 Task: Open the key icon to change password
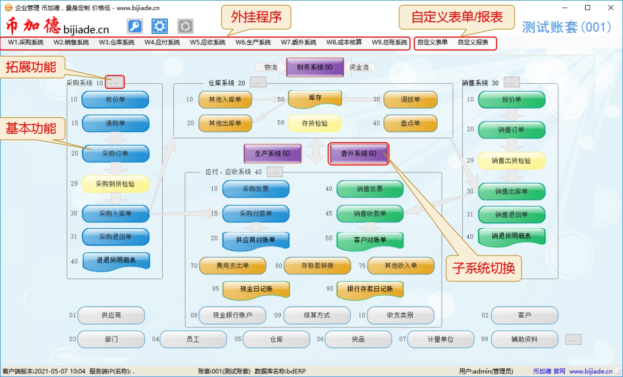[x=134, y=26]
